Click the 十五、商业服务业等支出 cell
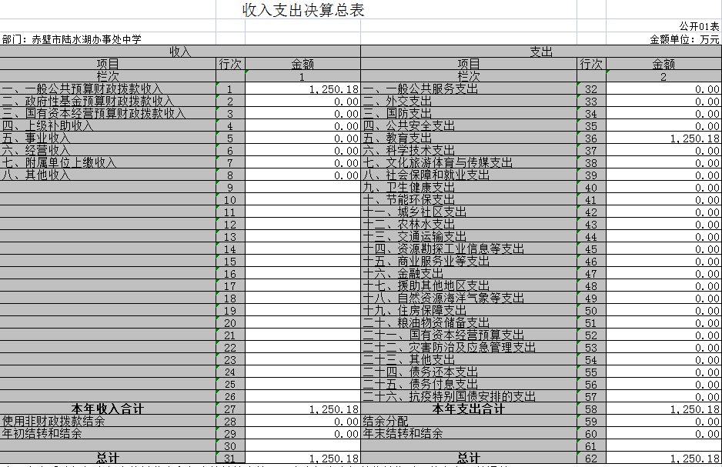722x467 pixels. click(469, 262)
